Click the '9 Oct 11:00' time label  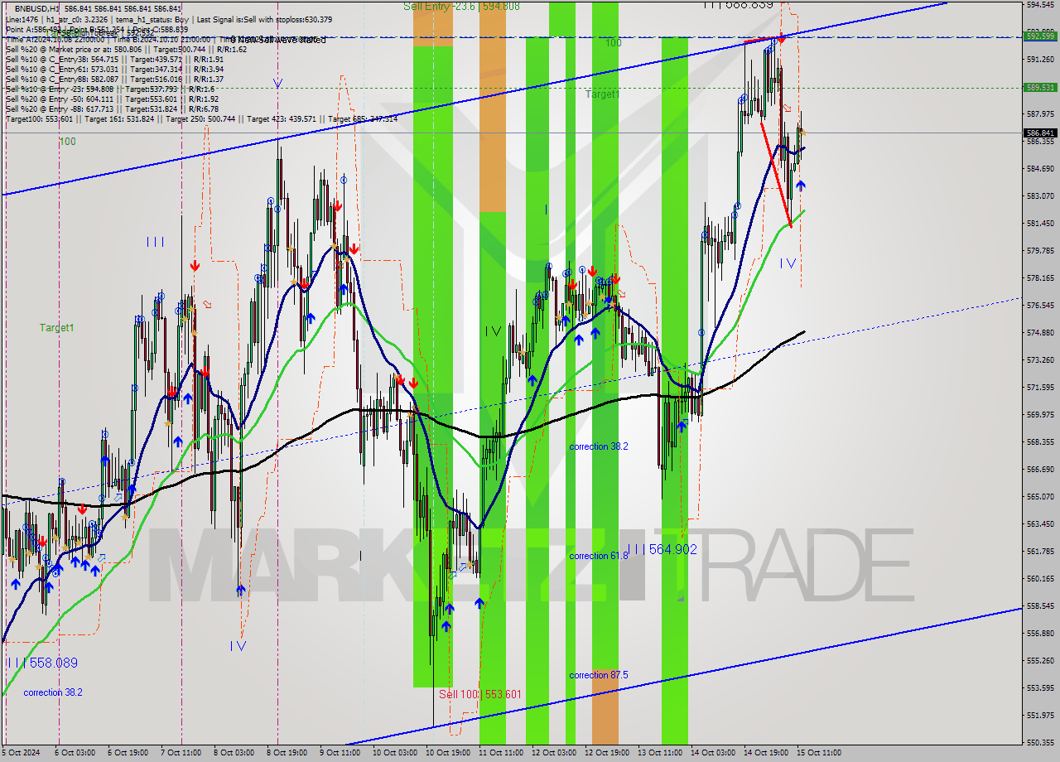pos(340,753)
